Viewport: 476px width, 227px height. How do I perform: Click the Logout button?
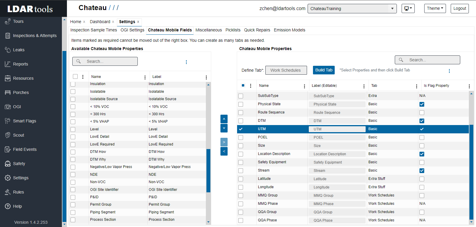tap(460, 9)
